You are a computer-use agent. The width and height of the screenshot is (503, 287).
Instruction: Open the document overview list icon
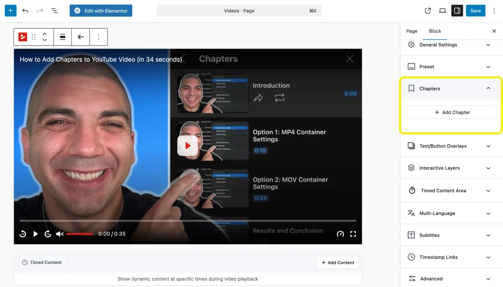tap(55, 10)
